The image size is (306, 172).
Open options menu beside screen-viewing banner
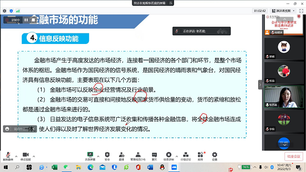click(x=171, y=3)
